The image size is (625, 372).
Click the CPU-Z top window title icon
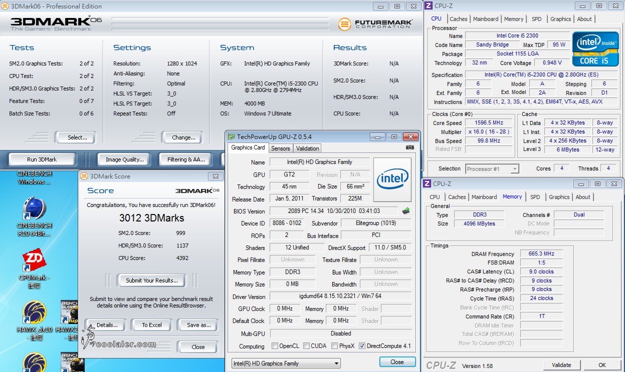[428, 5]
